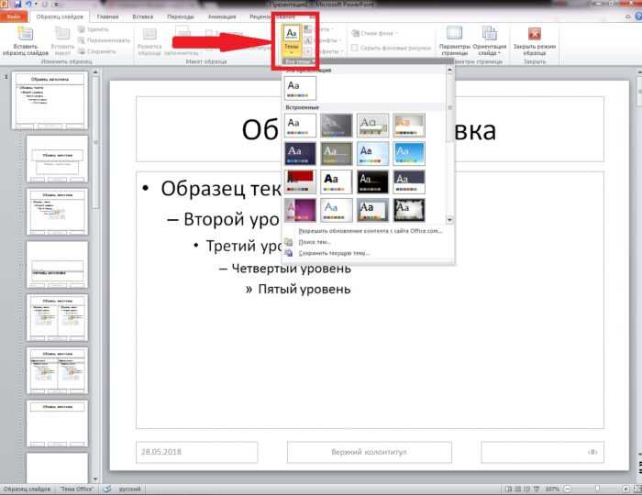The width and height of the screenshot is (642, 495).
Task: Open Master Layout icon
Action: (x=149, y=34)
